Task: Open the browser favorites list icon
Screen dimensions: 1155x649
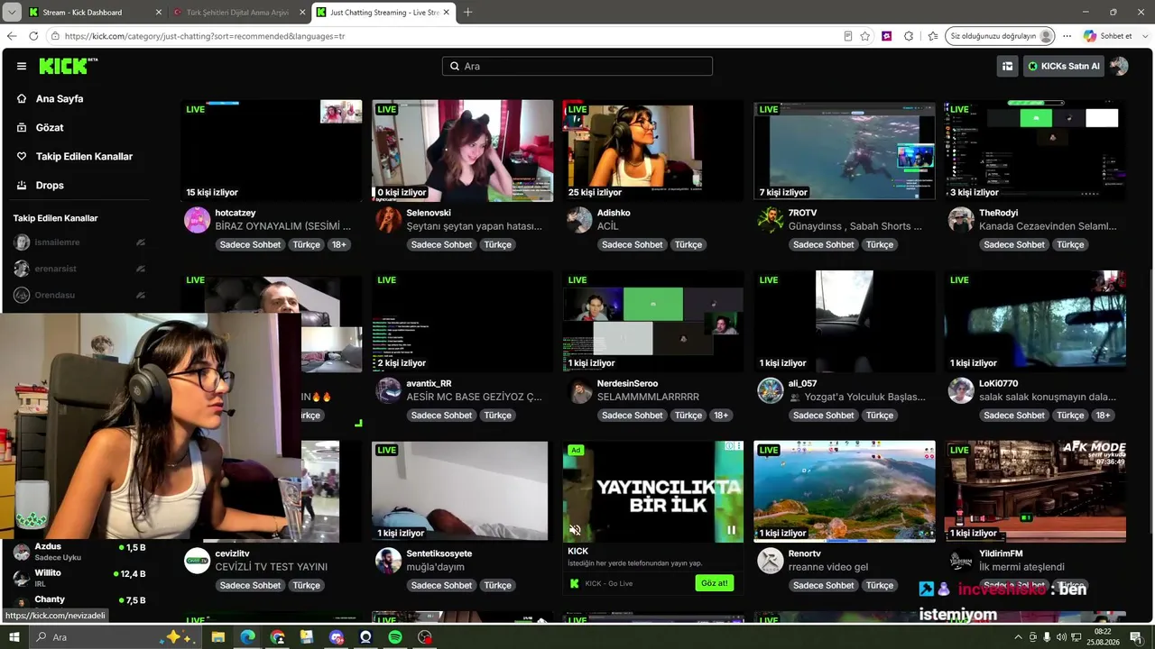Action: click(932, 36)
